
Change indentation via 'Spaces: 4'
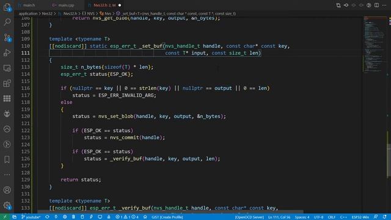tap(302, 217)
